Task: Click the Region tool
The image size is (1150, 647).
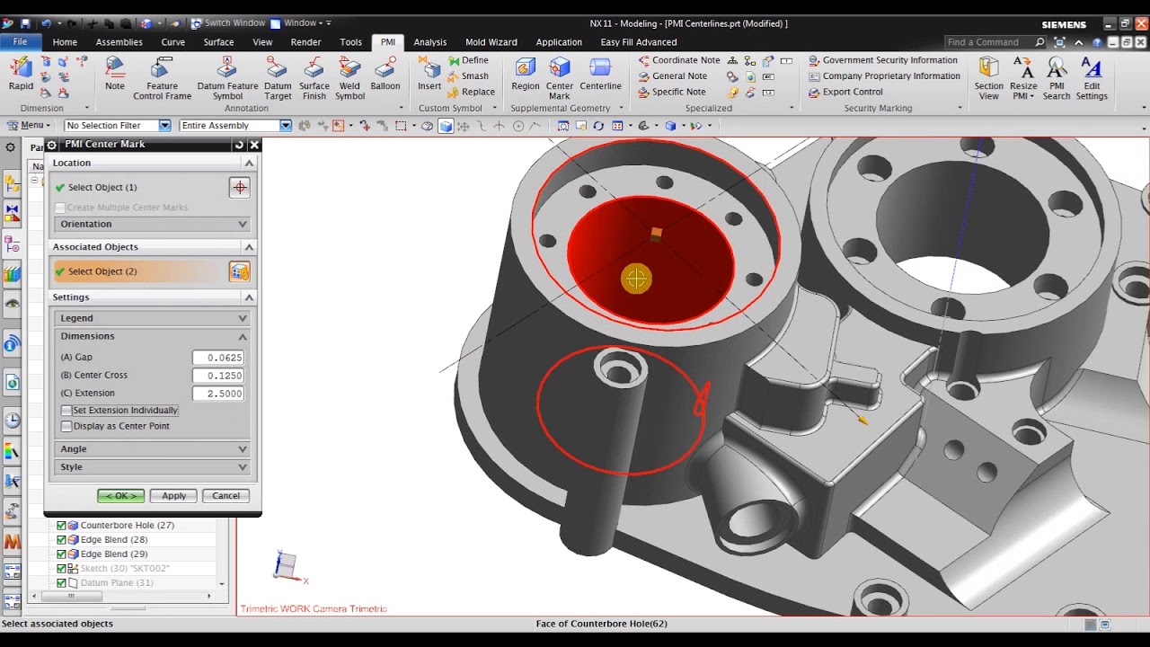Action: [526, 75]
